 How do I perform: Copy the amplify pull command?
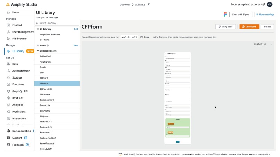click(x=145, y=37)
